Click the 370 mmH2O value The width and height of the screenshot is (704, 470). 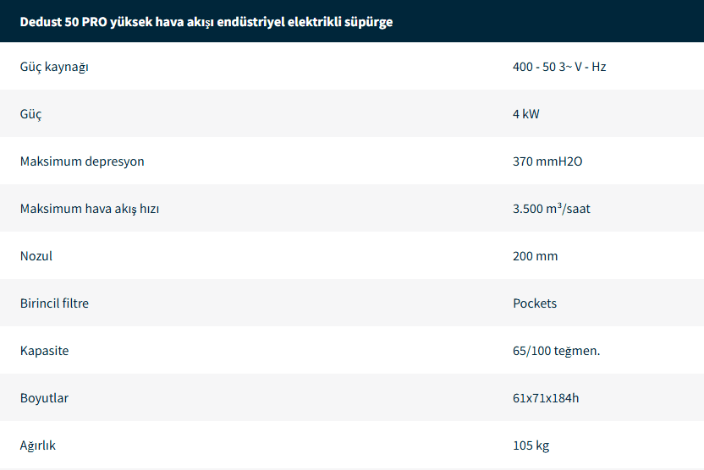(x=547, y=161)
